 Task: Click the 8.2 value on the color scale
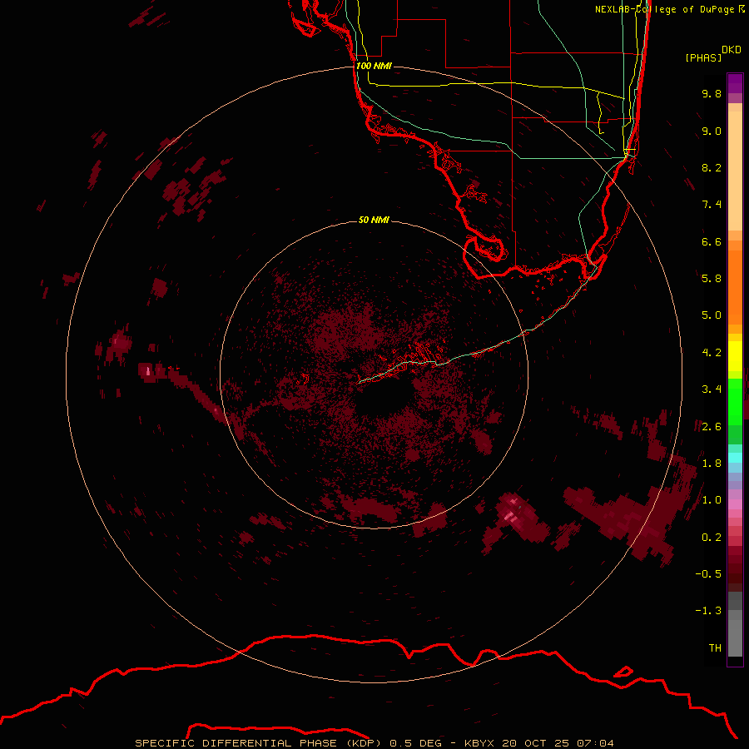click(712, 167)
